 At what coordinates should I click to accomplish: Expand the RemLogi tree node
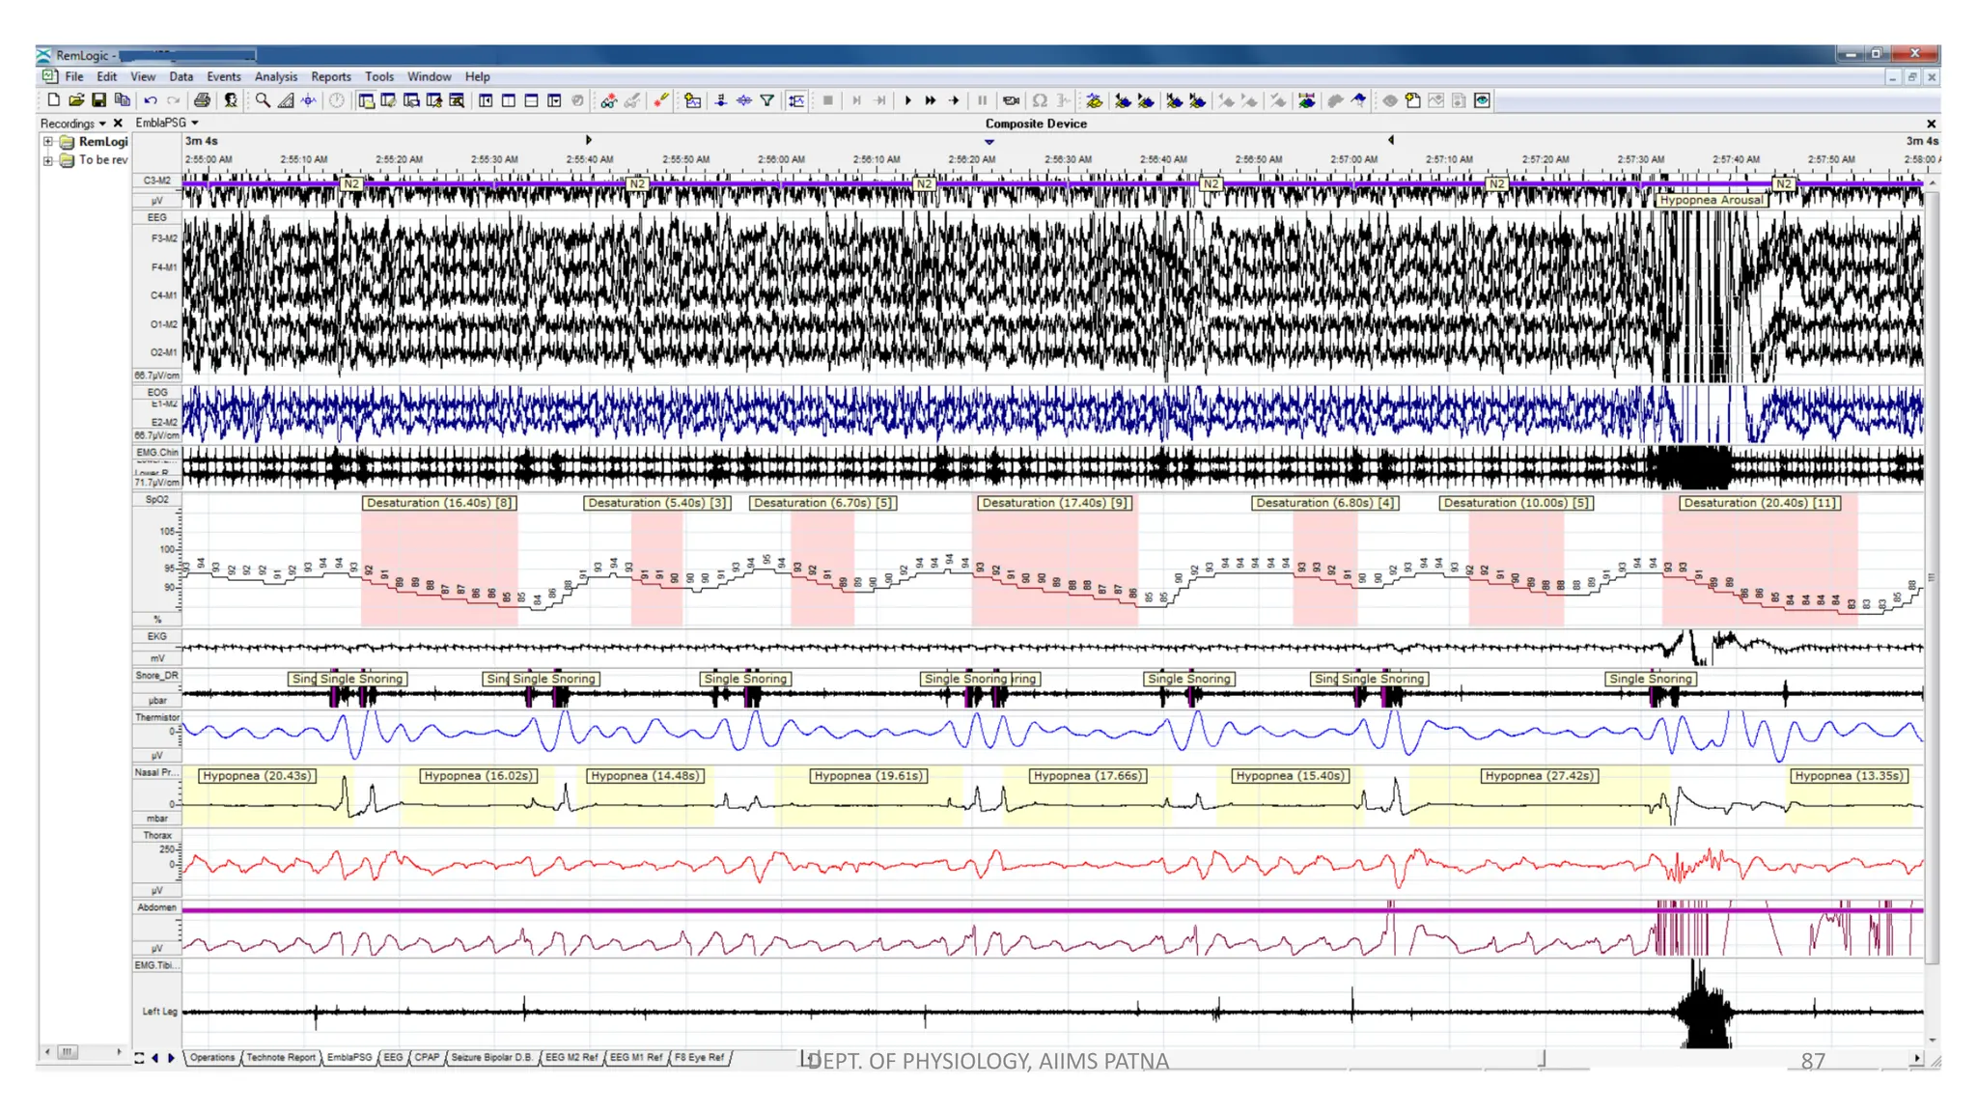click(x=47, y=142)
